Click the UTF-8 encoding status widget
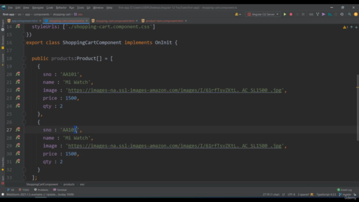The width and height of the screenshot is (359, 202). [x=291, y=195]
